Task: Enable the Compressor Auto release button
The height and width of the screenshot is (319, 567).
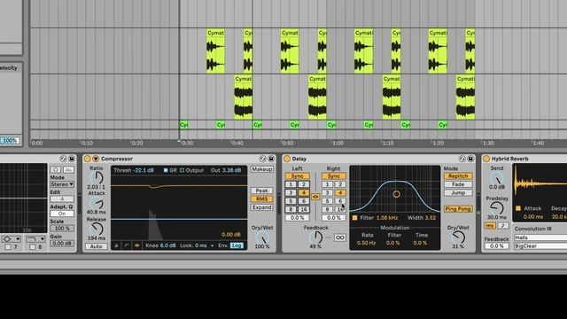Action: click(x=97, y=246)
